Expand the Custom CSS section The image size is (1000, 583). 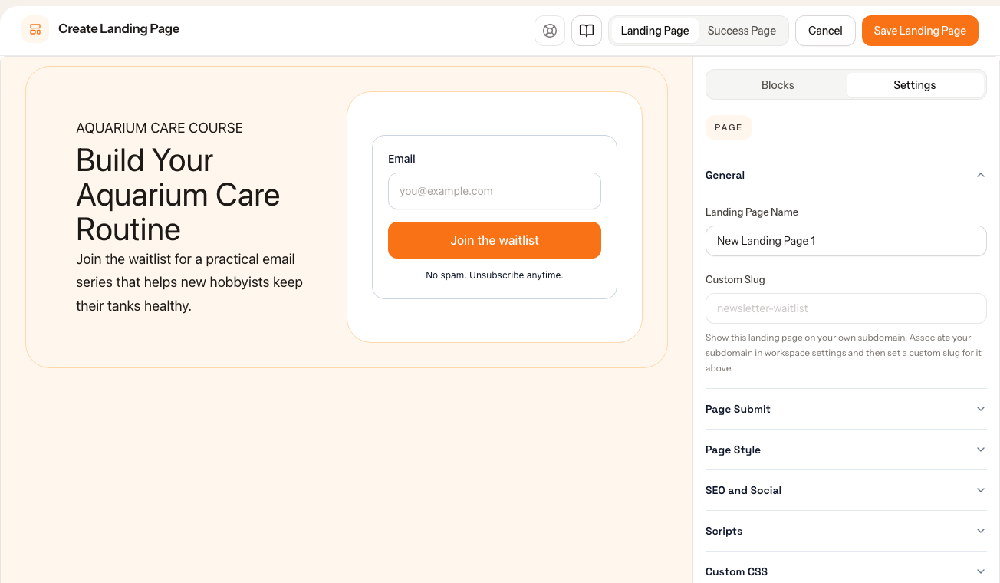[x=846, y=571]
